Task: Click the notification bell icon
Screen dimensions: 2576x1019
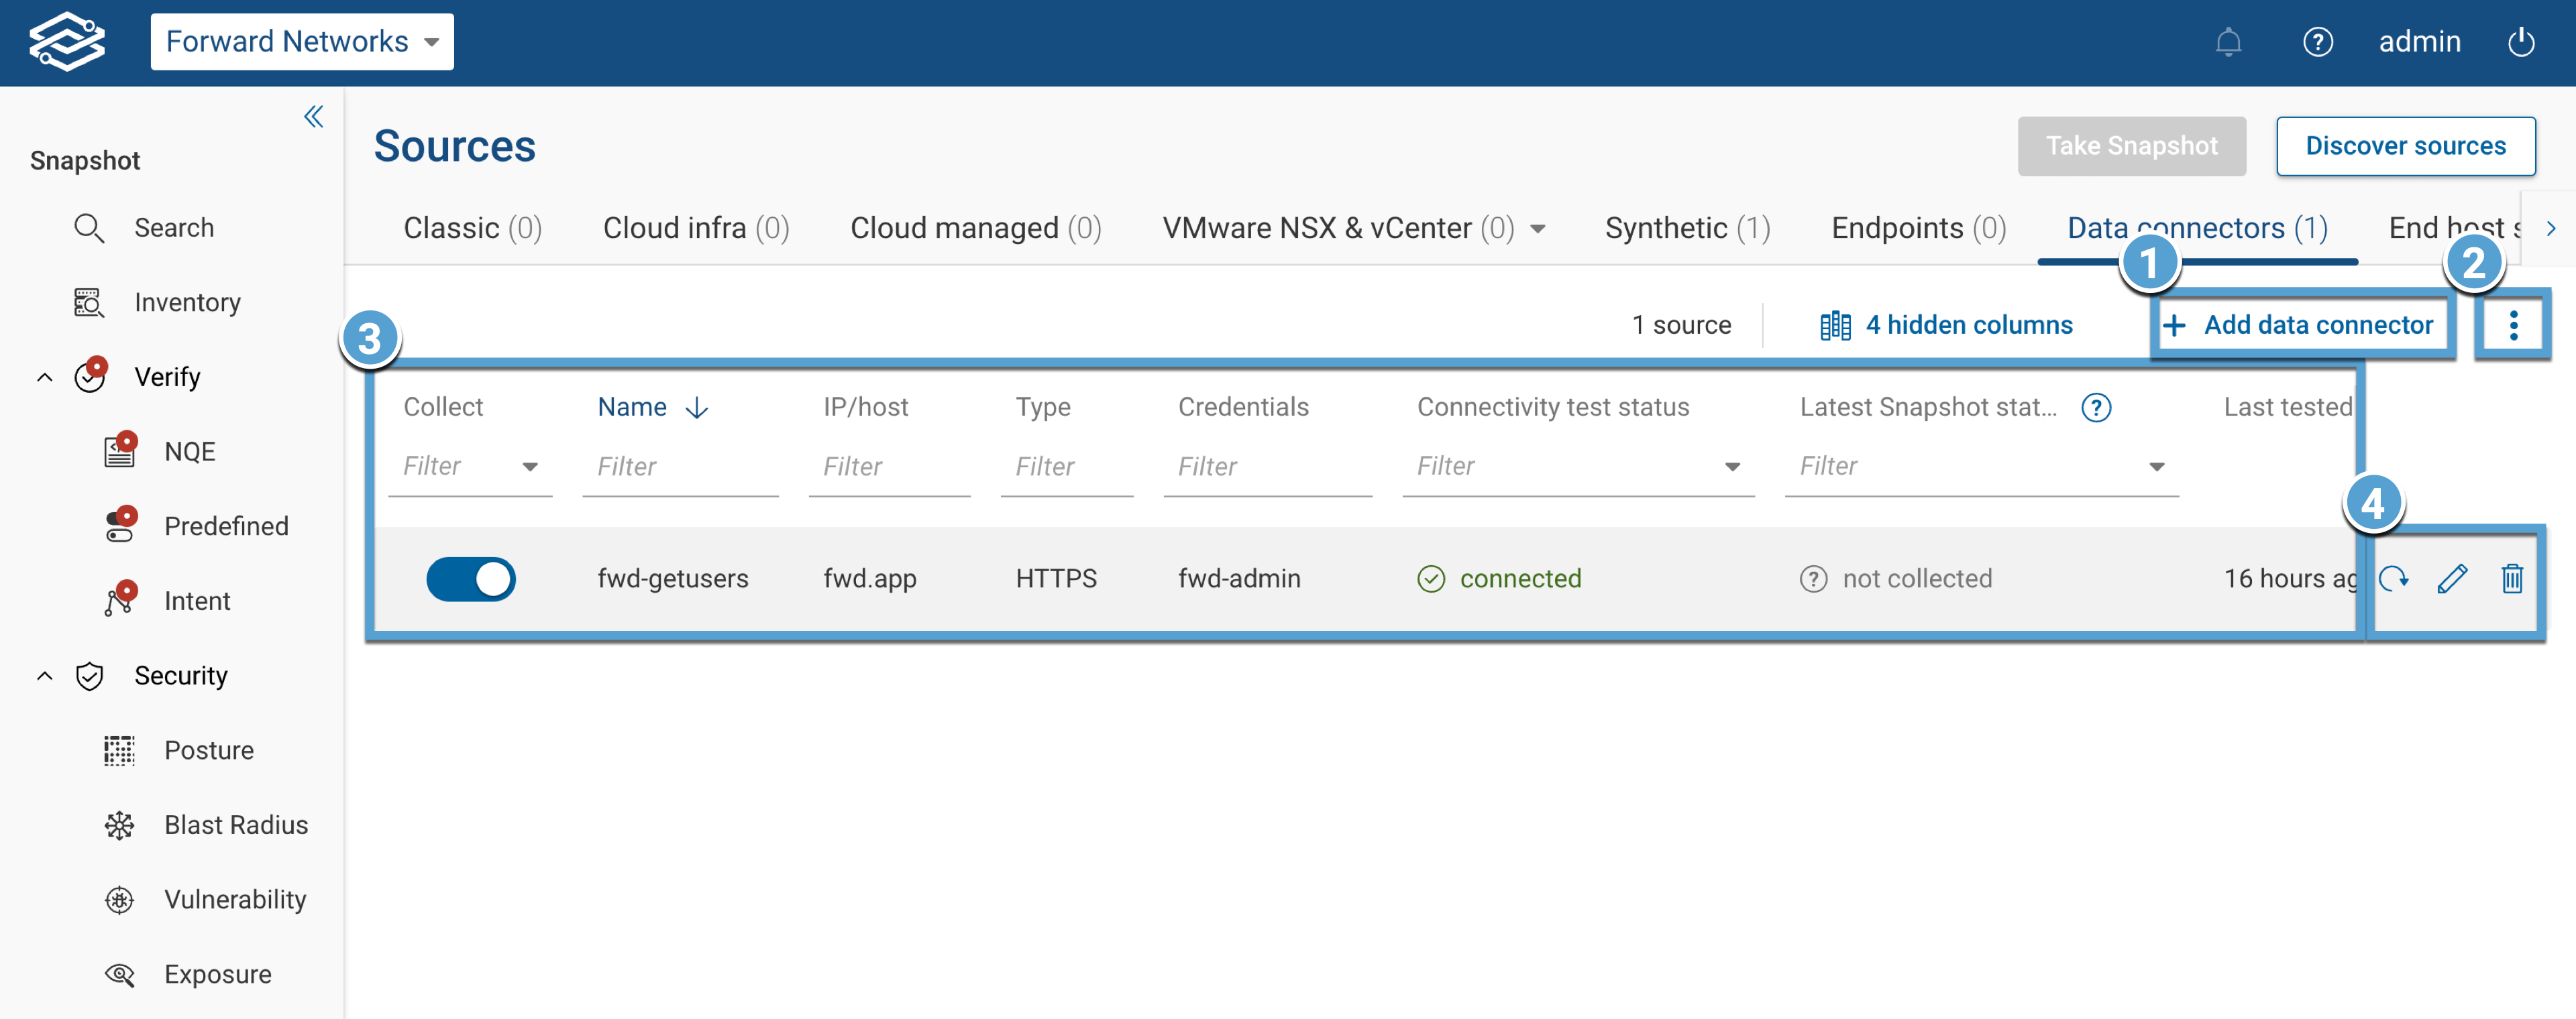Action: [x=2228, y=42]
